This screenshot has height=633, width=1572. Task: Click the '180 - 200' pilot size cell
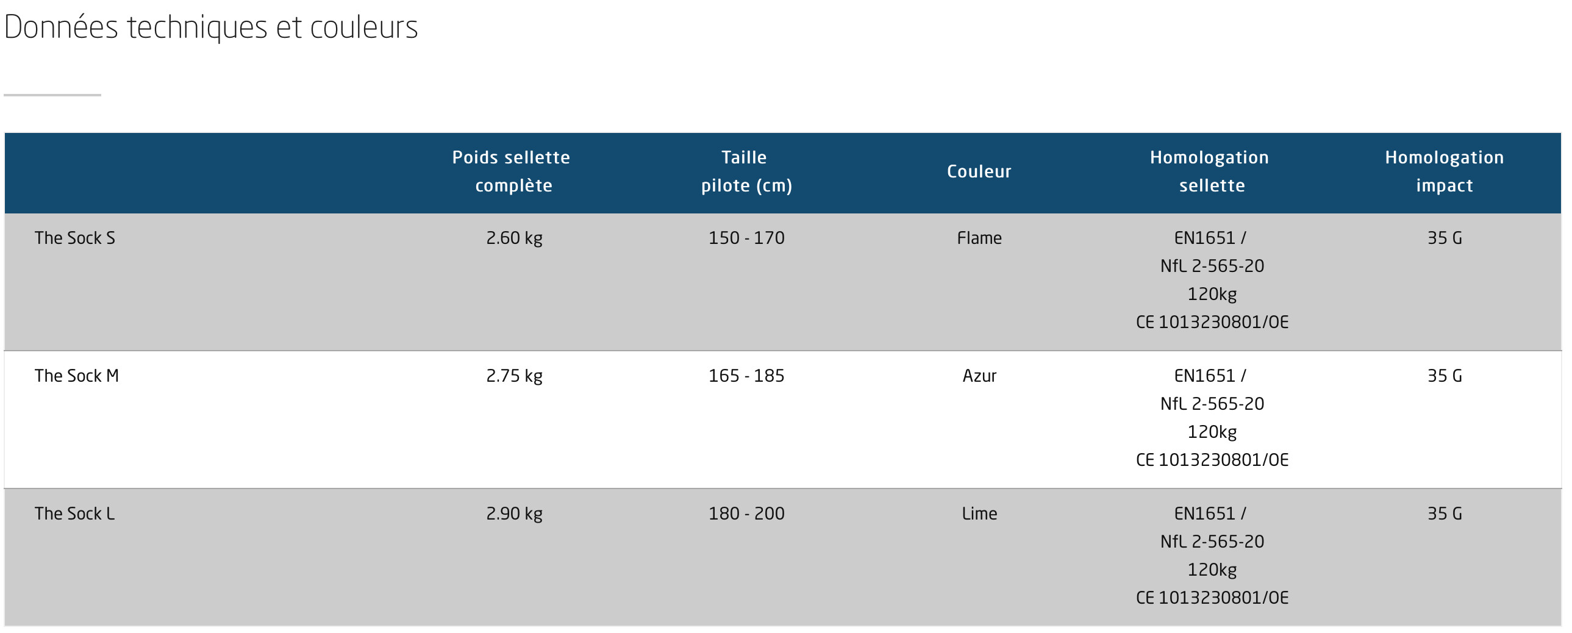(746, 514)
